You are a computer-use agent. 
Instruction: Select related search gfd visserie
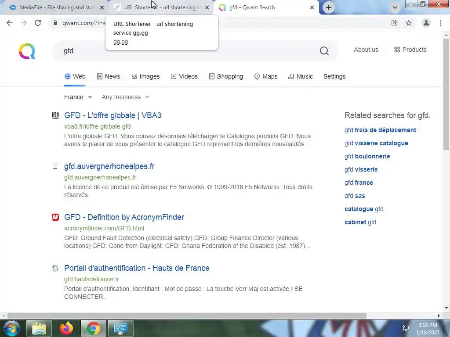(x=361, y=169)
